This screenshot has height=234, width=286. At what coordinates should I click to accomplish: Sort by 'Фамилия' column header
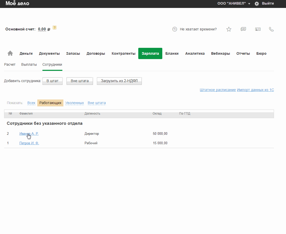point(26,114)
